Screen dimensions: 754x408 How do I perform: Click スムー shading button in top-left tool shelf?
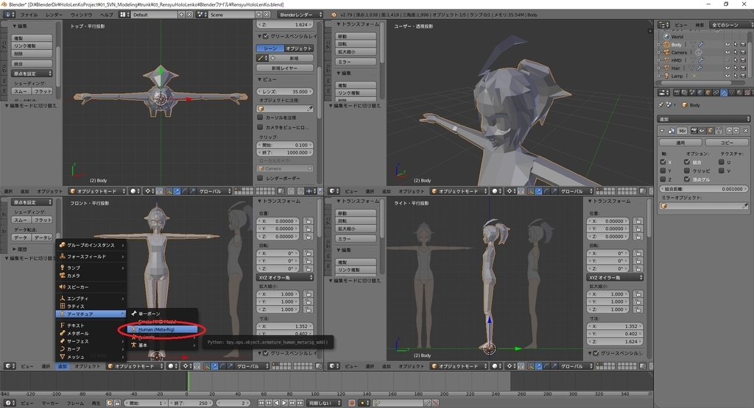tap(21, 91)
